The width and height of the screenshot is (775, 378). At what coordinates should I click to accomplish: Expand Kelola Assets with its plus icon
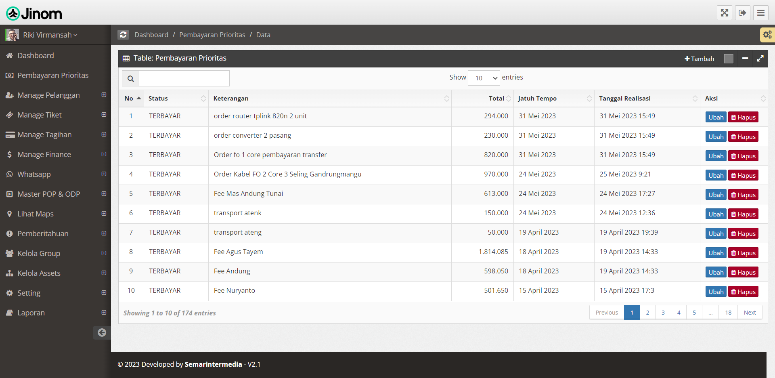coord(104,273)
